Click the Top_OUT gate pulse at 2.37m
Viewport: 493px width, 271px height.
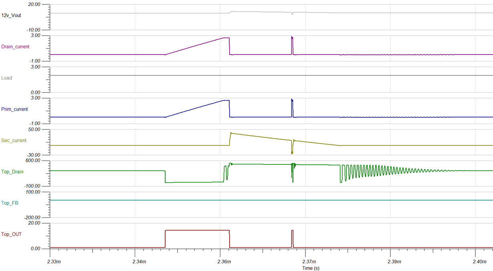pos(292,239)
